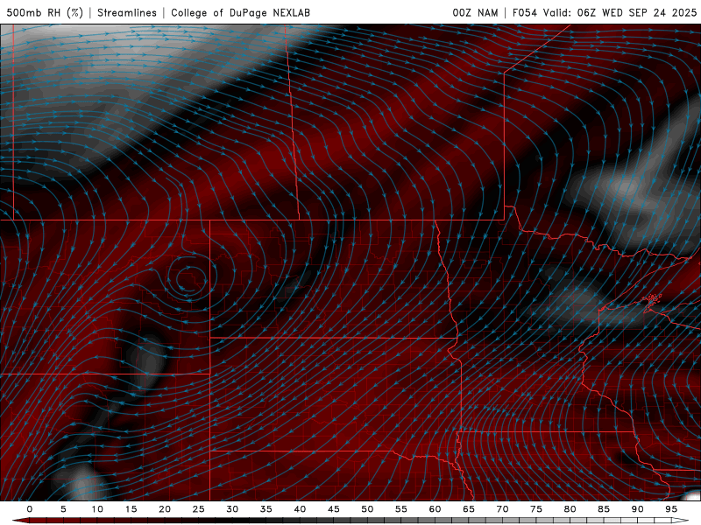Click the 85 value on the color scale

tap(604, 509)
